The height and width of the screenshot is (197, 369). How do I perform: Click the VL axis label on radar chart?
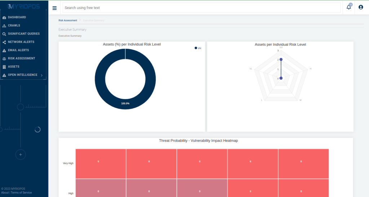[x=251, y=69]
